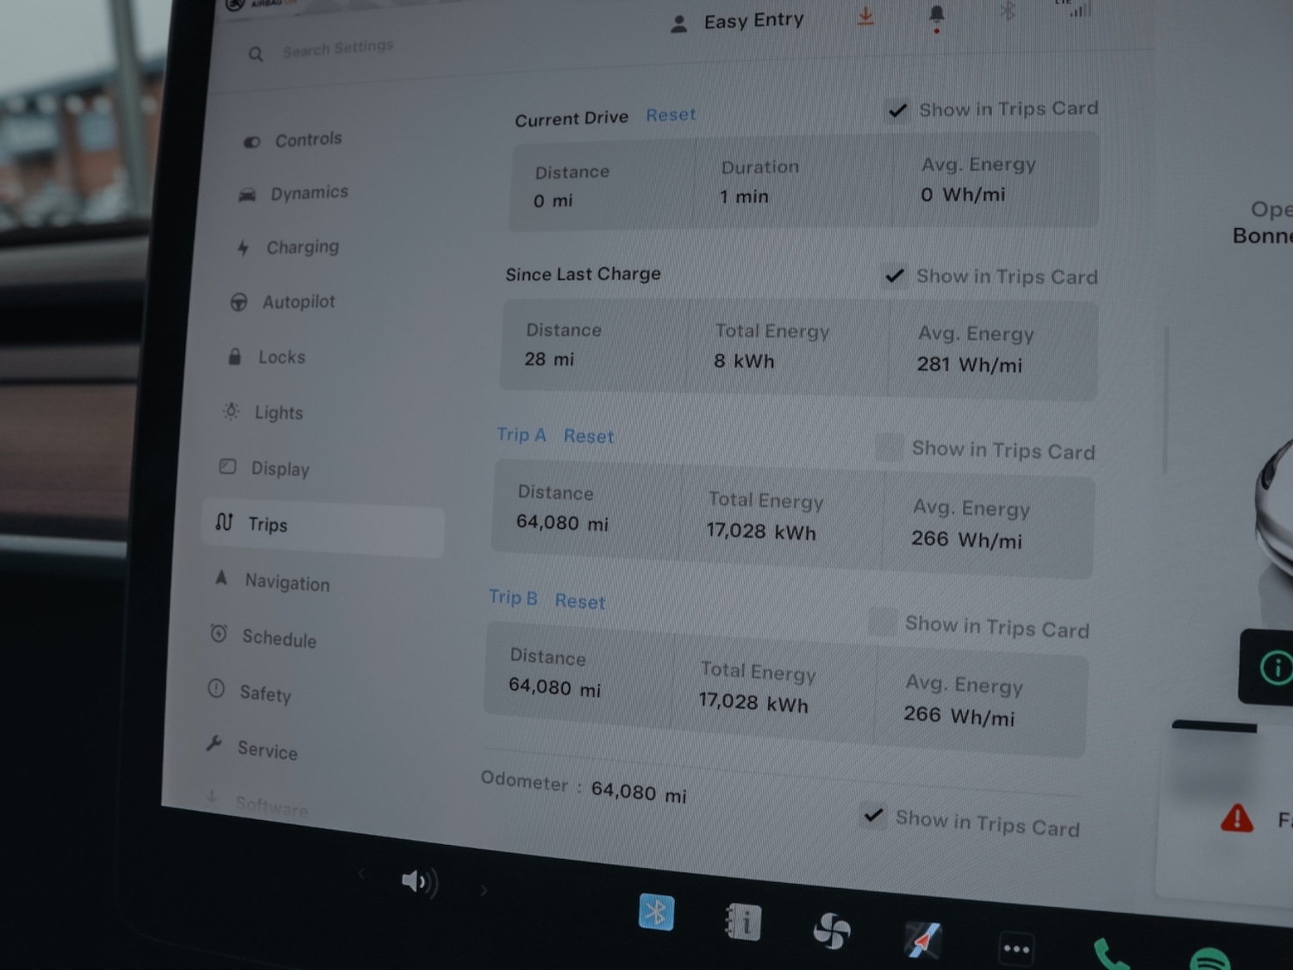Click the Service wrench icon
Screen dimensions: 1293x970
pyautogui.click(x=215, y=743)
